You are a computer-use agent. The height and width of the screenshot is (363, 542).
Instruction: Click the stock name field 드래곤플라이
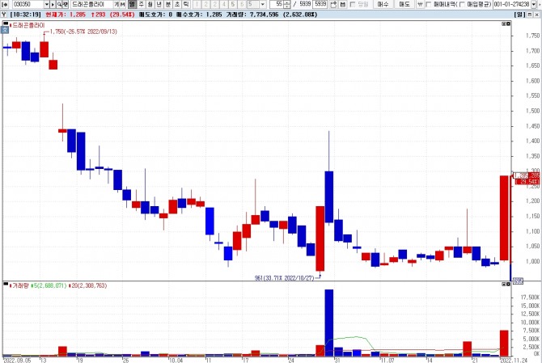coord(92,4)
